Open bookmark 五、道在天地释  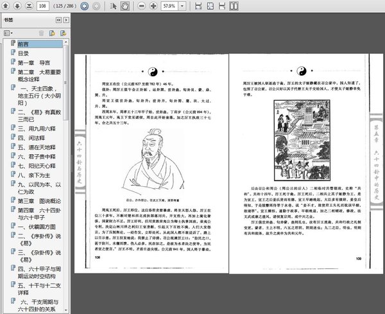[x=37, y=147]
